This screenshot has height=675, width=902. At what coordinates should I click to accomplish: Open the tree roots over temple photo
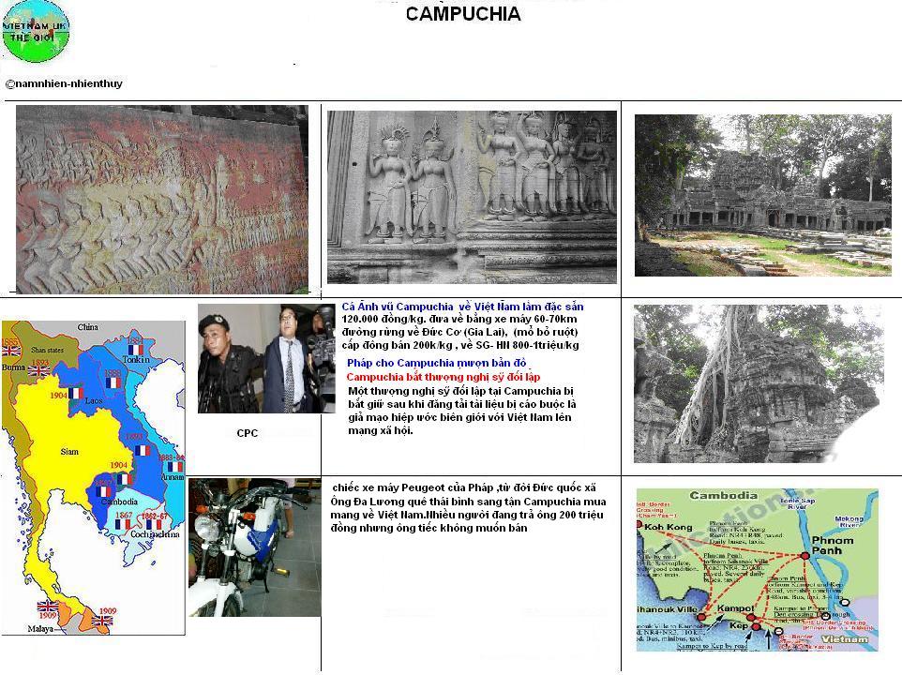click(x=759, y=383)
